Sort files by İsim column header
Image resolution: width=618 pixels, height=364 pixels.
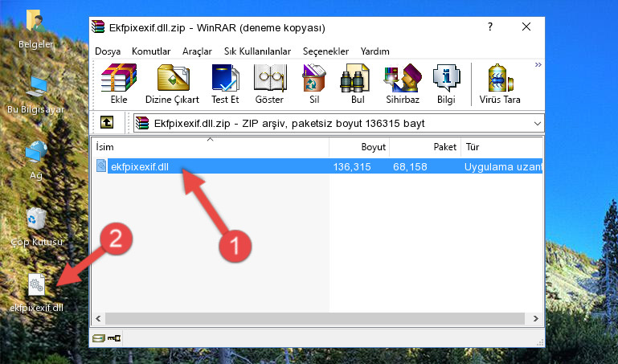(211, 147)
